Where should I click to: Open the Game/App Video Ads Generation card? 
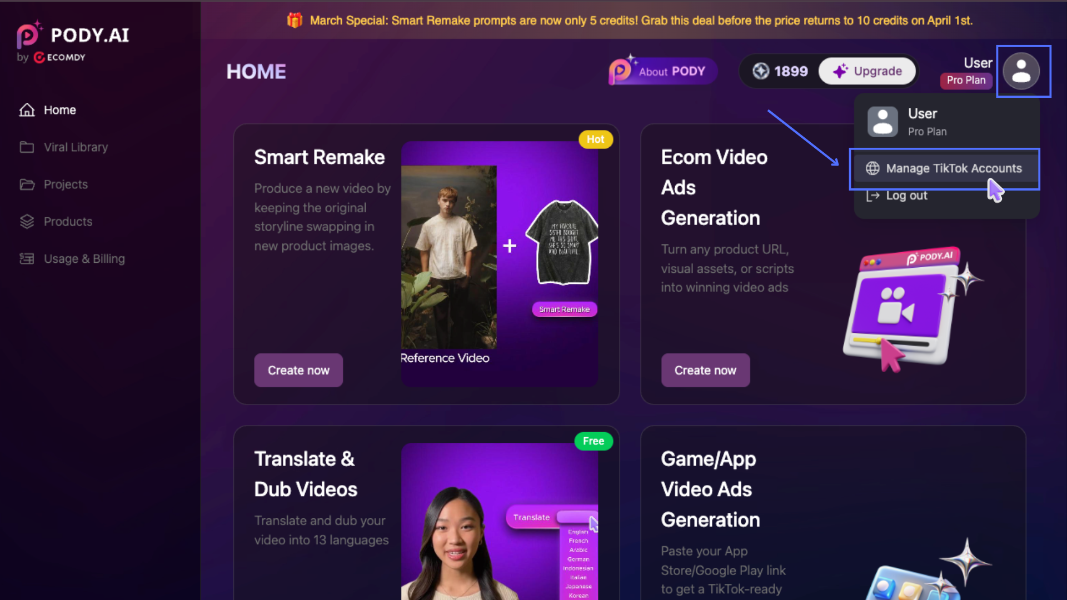tap(832, 513)
